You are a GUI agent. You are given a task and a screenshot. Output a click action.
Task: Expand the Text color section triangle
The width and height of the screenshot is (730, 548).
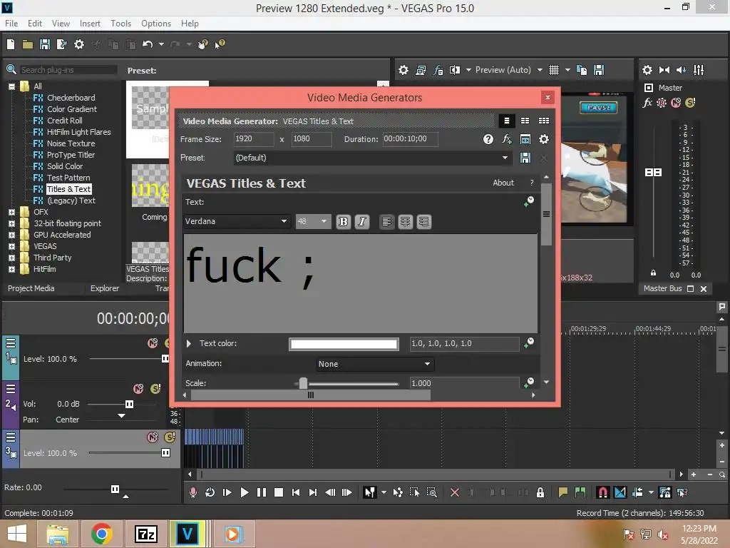(188, 343)
